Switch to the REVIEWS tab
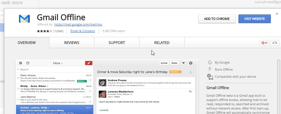This screenshot has height=114, width=281. (x=72, y=43)
